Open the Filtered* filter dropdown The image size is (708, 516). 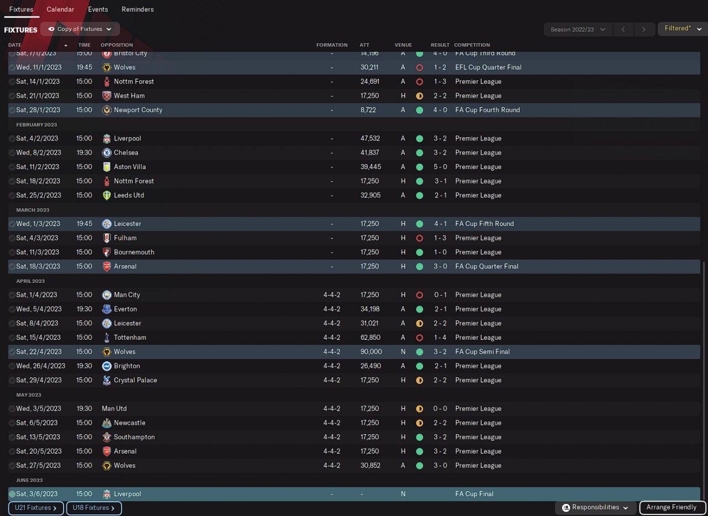pos(682,29)
